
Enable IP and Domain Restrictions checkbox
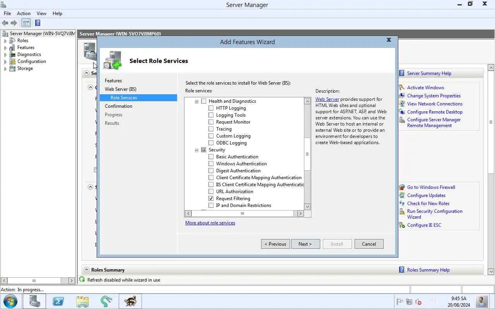(211, 205)
